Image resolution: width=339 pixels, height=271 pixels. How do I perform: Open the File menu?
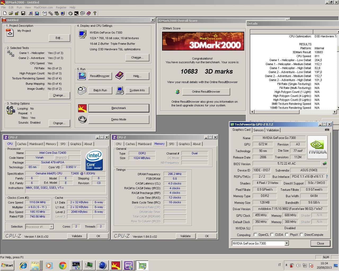click(x=3, y=7)
